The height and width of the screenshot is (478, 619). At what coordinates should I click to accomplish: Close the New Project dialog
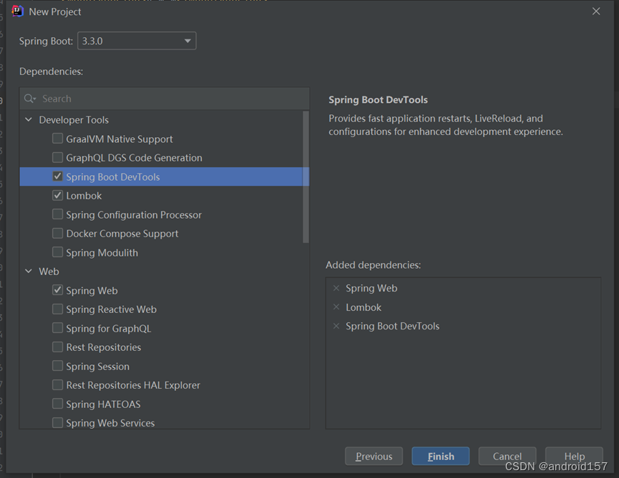[596, 11]
